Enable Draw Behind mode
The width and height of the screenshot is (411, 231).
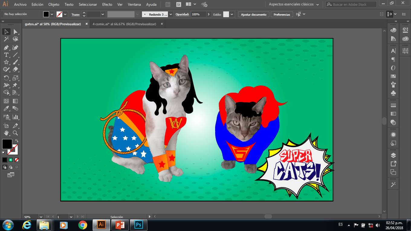pyautogui.click(x=11, y=167)
